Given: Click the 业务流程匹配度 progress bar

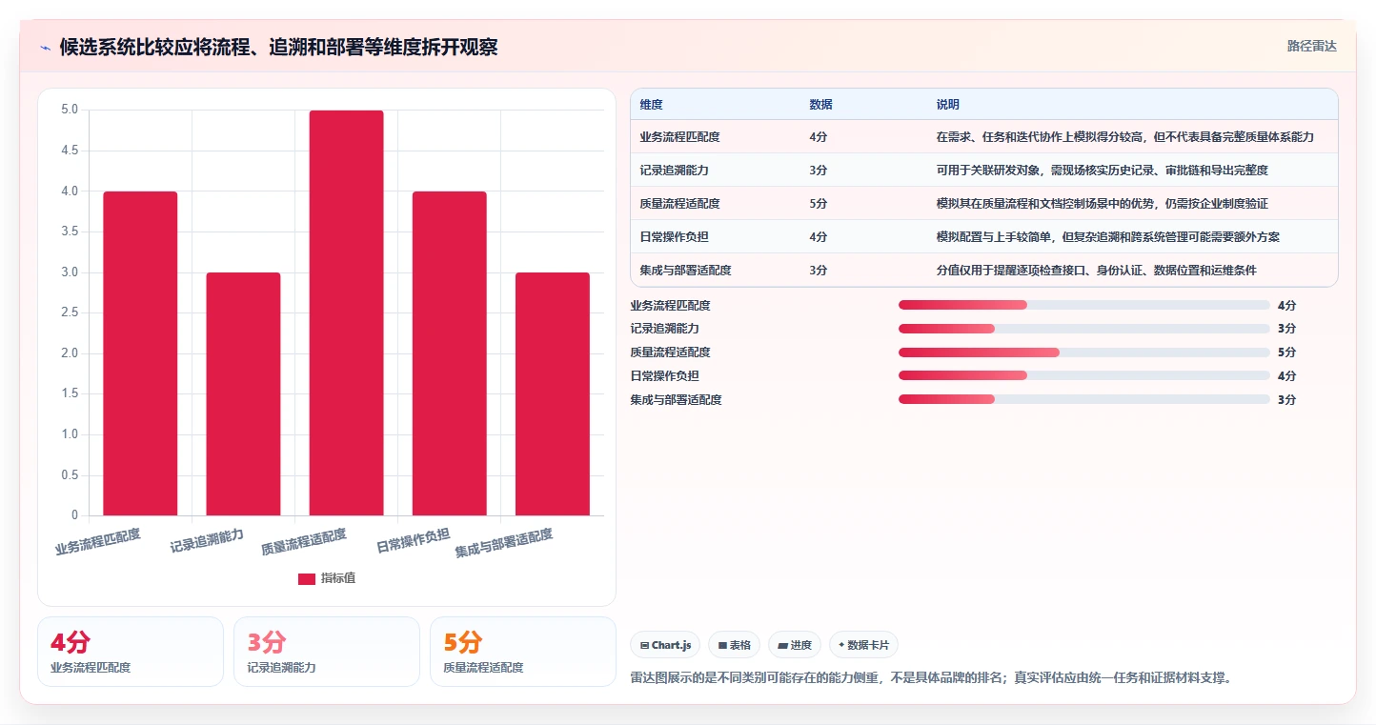Looking at the screenshot, I should click(1083, 305).
